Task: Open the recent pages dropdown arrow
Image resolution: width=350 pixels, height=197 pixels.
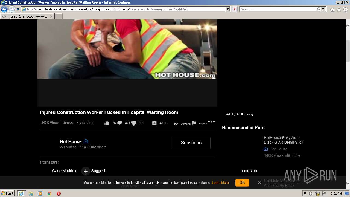Action: (18, 9)
